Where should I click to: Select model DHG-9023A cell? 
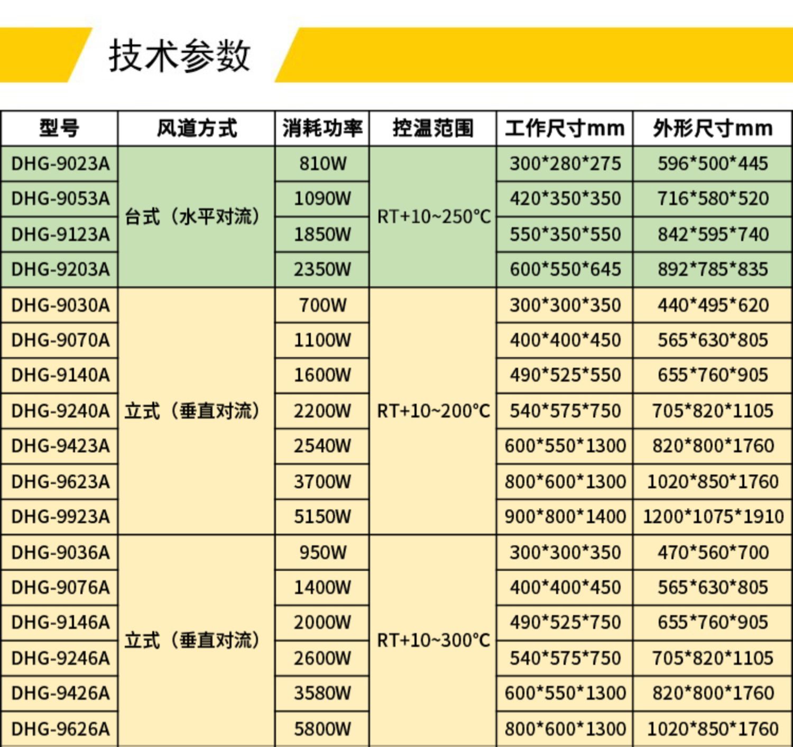pyautogui.click(x=60, y=164)
